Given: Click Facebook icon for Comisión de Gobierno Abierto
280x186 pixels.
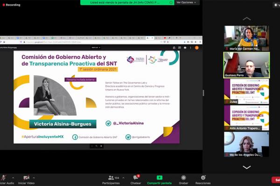Looking at the screenshot, I should click(x=75, y=137).
